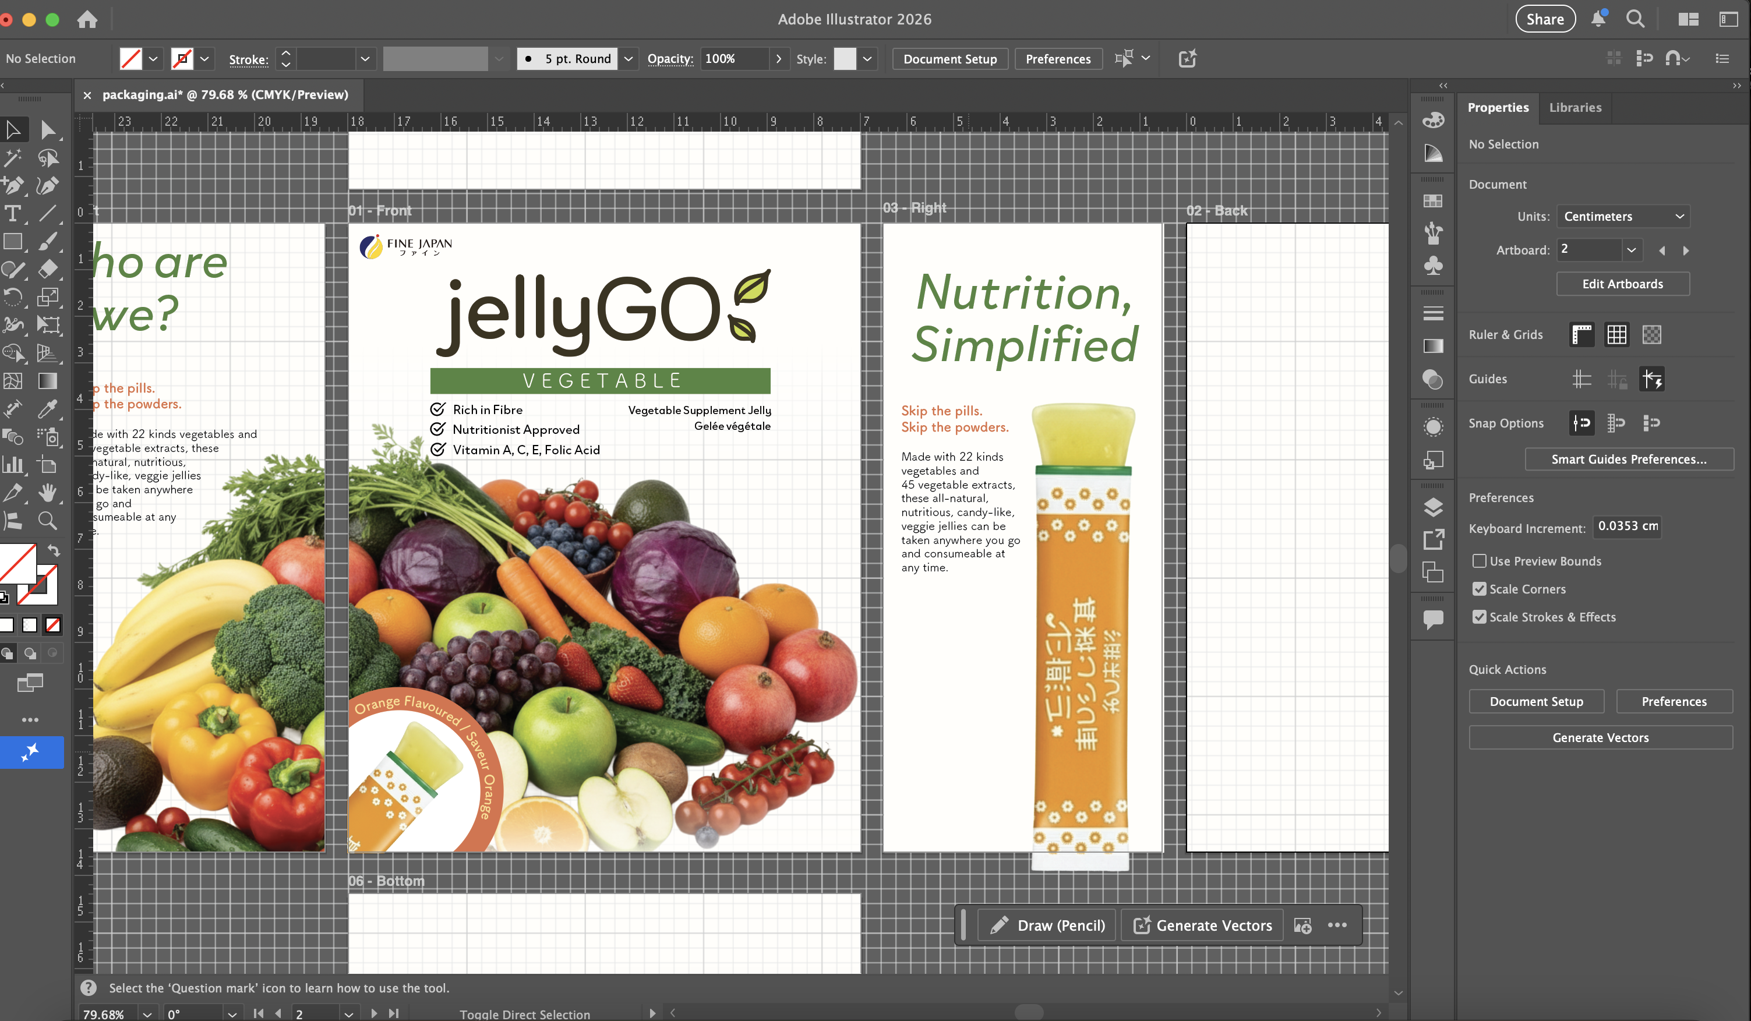Select the Rectangle tool
1751x1021 pixels.
(x=13, y=241)
